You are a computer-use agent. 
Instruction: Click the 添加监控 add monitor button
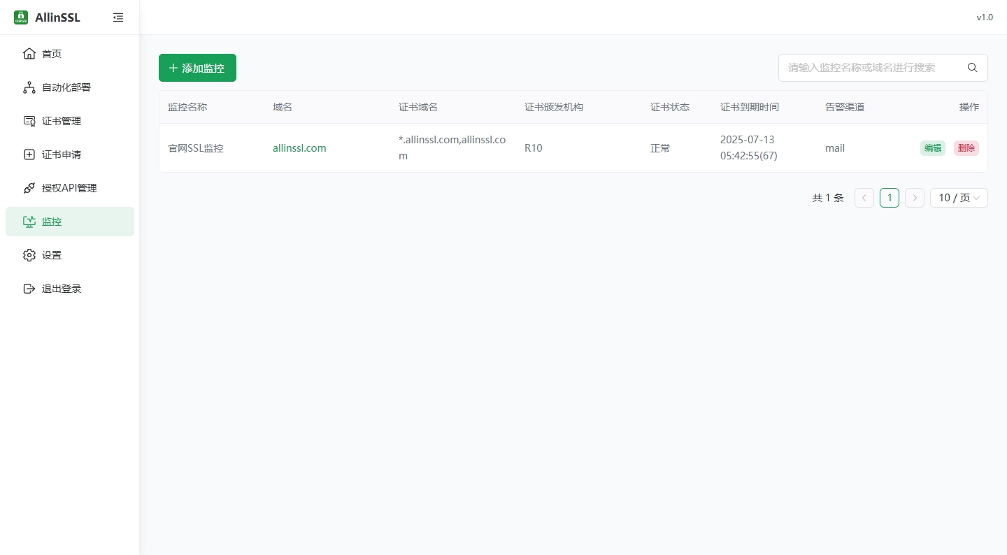[197, 68]
